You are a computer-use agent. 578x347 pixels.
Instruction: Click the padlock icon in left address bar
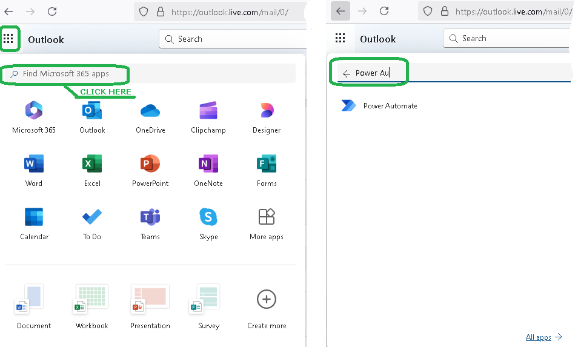click(x=161, y=12)
